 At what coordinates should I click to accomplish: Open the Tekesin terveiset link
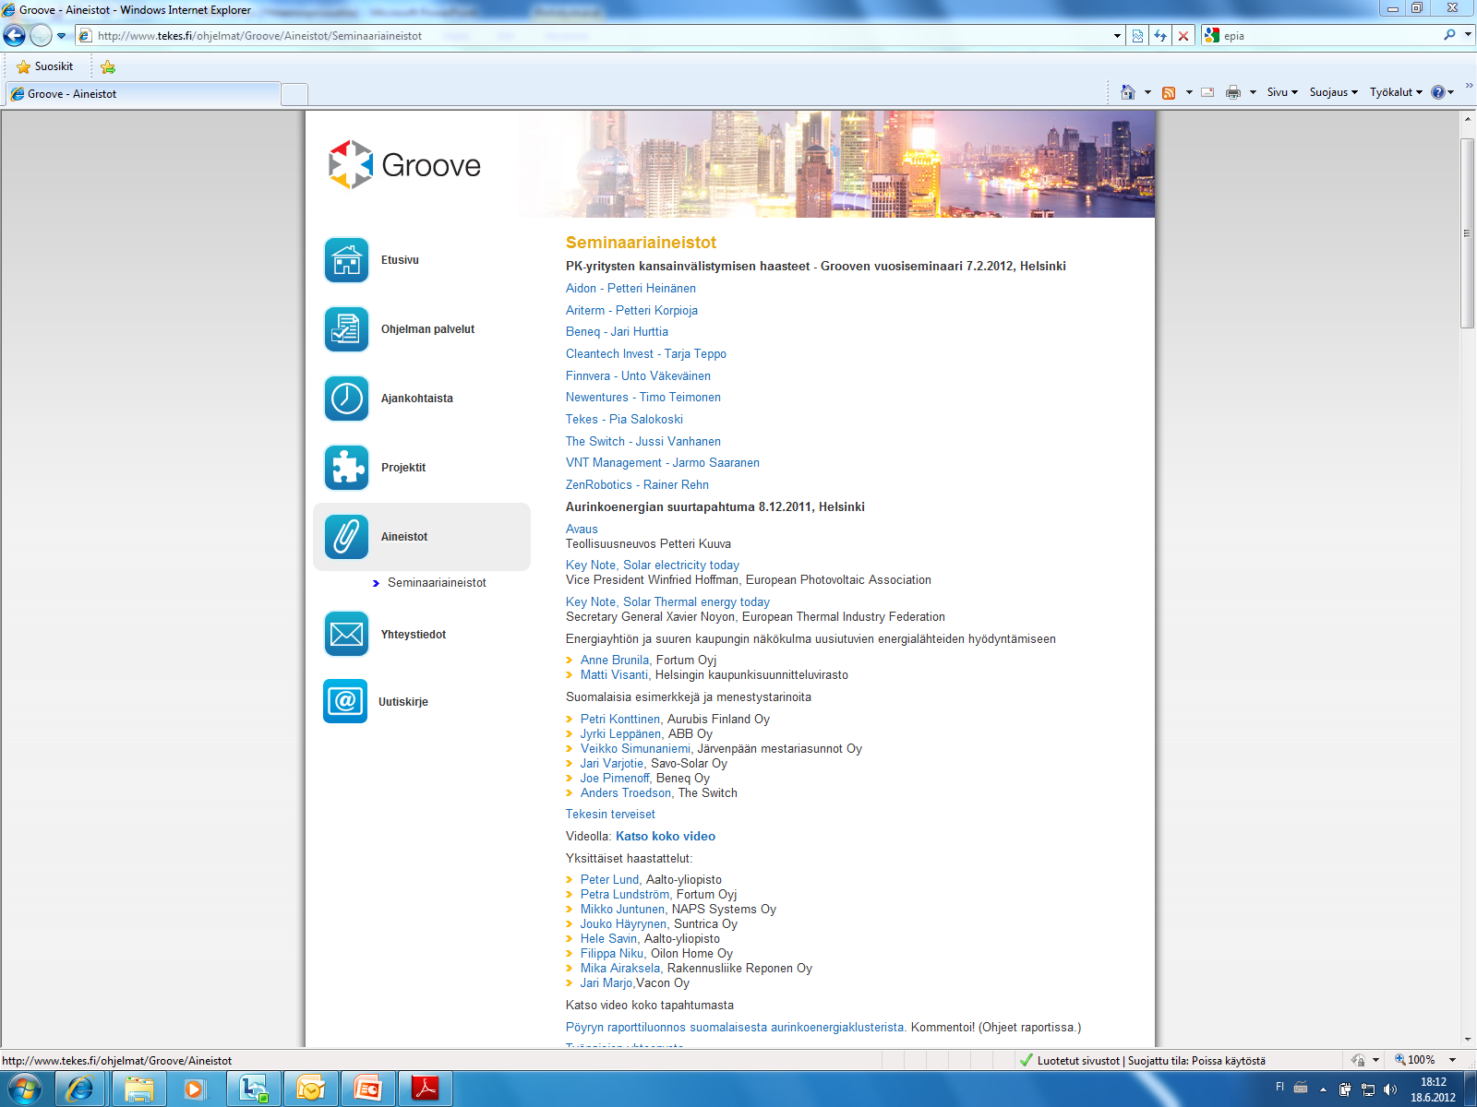tap(610, 815)
